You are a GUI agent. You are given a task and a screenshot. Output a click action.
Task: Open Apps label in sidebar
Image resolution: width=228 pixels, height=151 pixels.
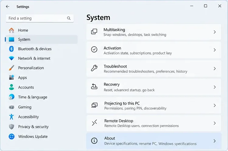click(23, 78)
